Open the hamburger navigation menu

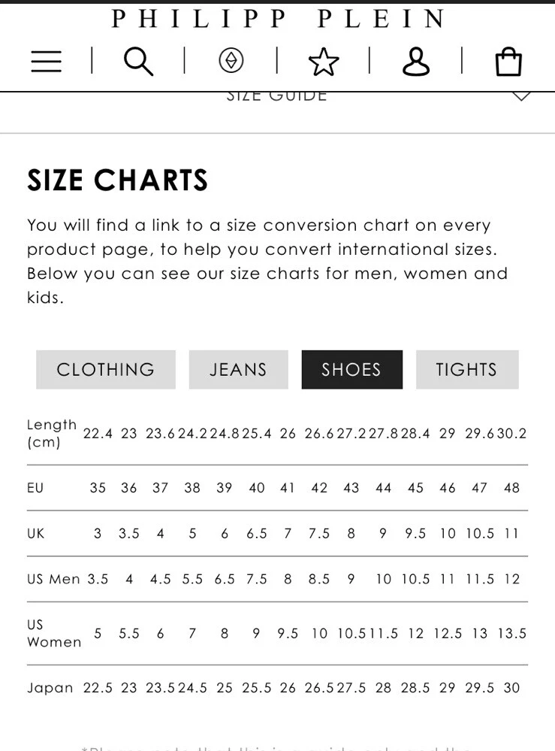tap(46, 62)
